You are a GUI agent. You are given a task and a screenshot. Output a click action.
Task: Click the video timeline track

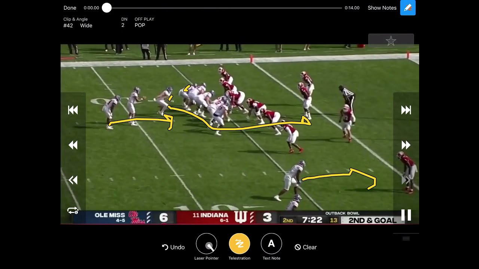pyautogui.click(x=225, y=8)
